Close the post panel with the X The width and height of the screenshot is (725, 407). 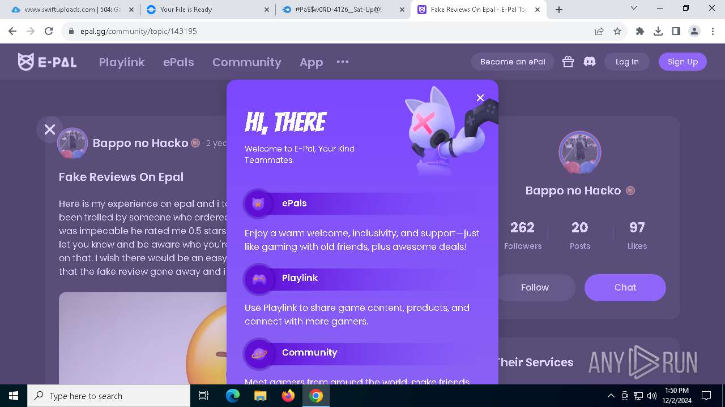coord(50,129)
